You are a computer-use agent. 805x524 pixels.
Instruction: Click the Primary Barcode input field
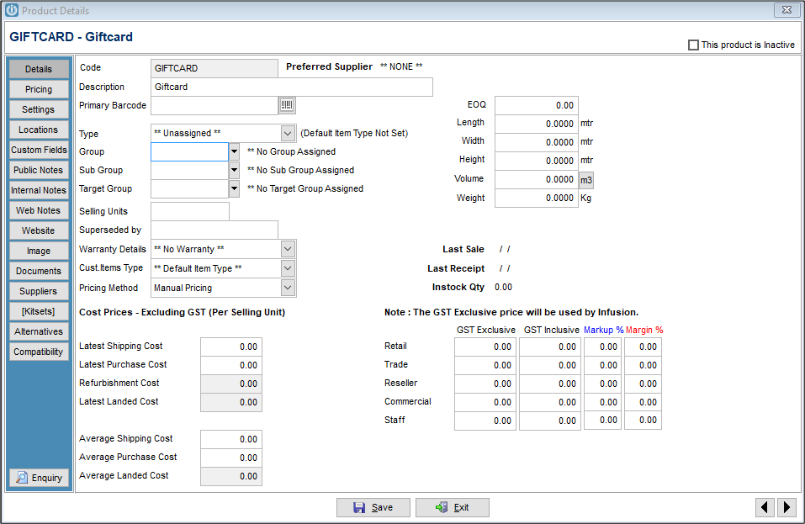[214, 106]
